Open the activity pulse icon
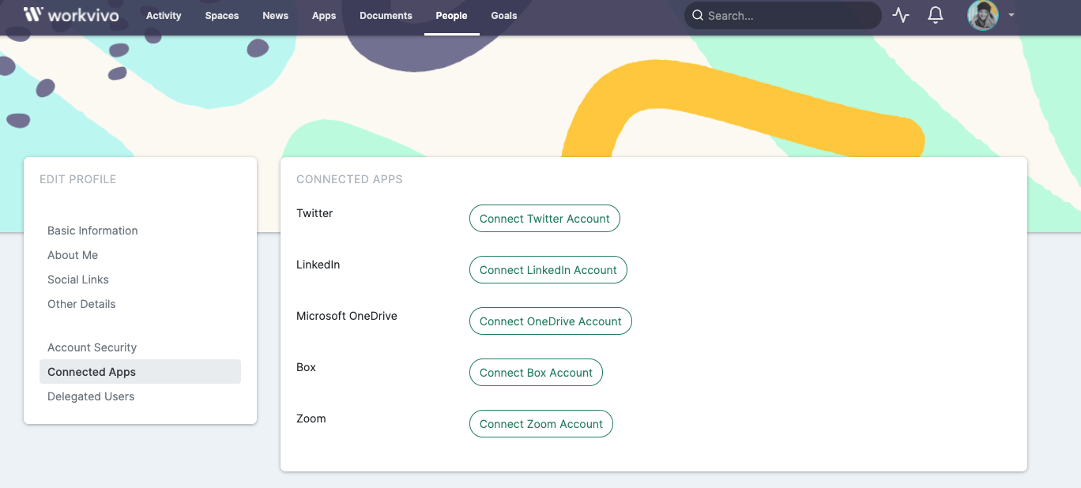This screenshot has height=488, width=1081. (x=901, y=15)
